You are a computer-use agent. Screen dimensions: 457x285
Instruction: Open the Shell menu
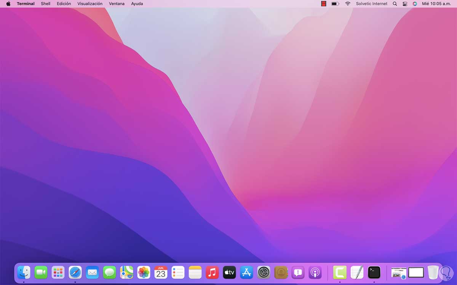[x=46, y=3]
